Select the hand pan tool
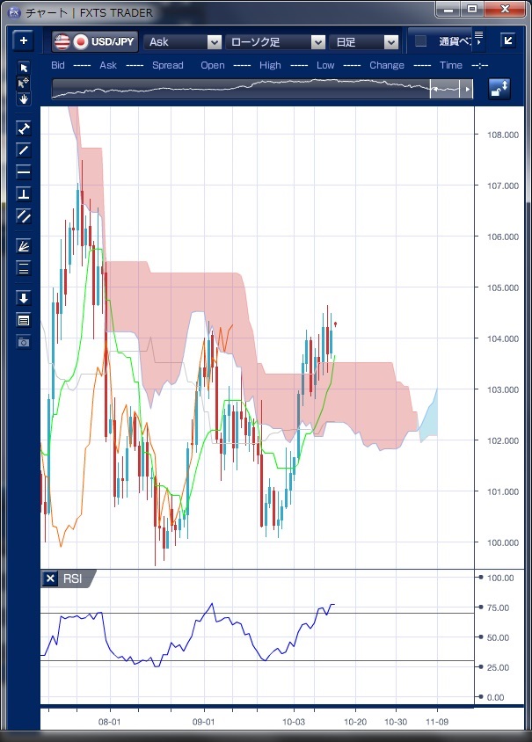 24,98
